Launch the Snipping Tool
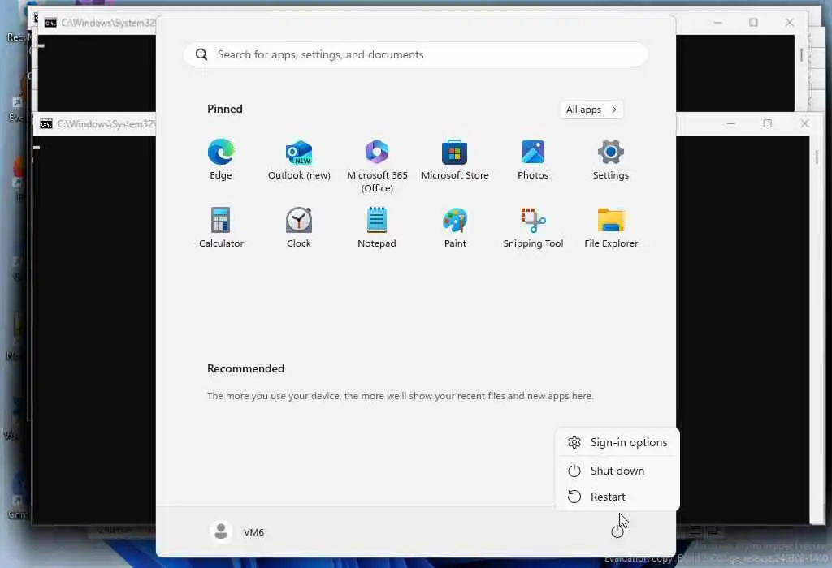The image size is (832, 568). point(533,227)
